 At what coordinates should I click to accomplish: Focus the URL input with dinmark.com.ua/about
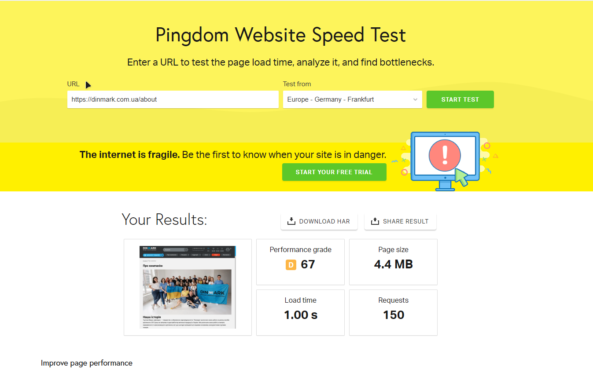(x=173, y=99)
